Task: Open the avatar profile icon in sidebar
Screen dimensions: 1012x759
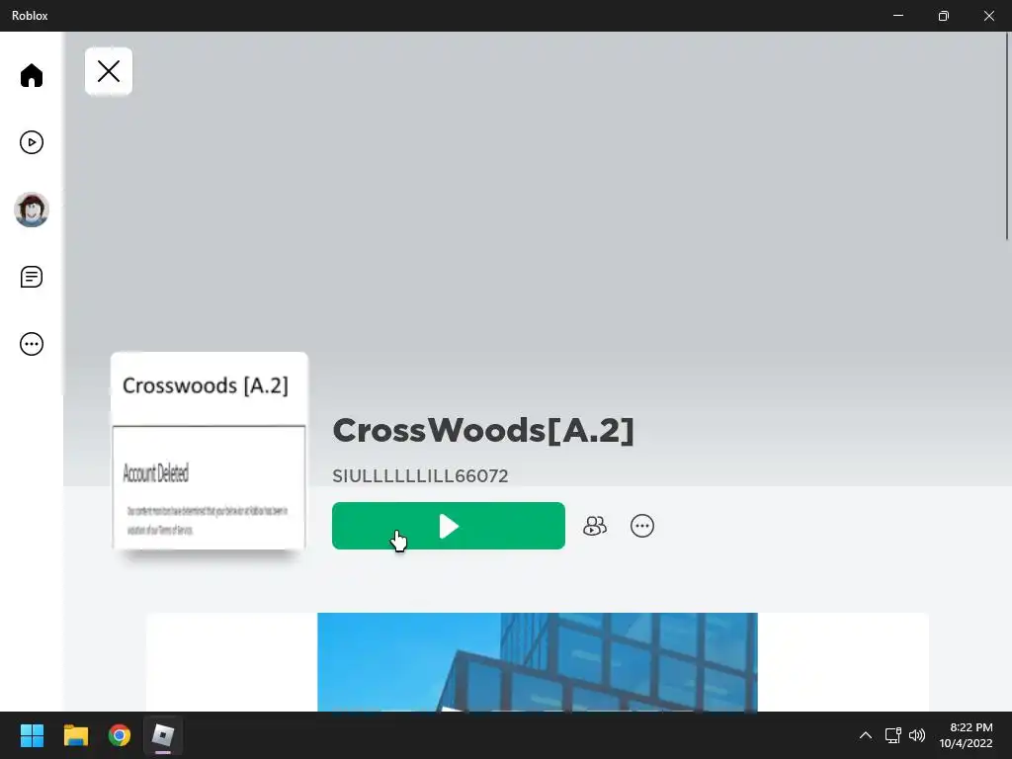Action: tap(31, 210)
